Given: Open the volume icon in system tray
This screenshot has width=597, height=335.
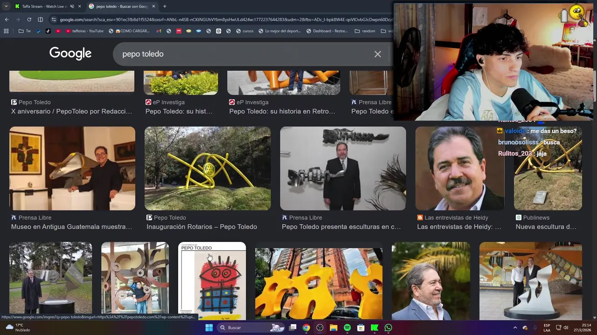Looking at the screenshot, I should (x=566, y=328).
